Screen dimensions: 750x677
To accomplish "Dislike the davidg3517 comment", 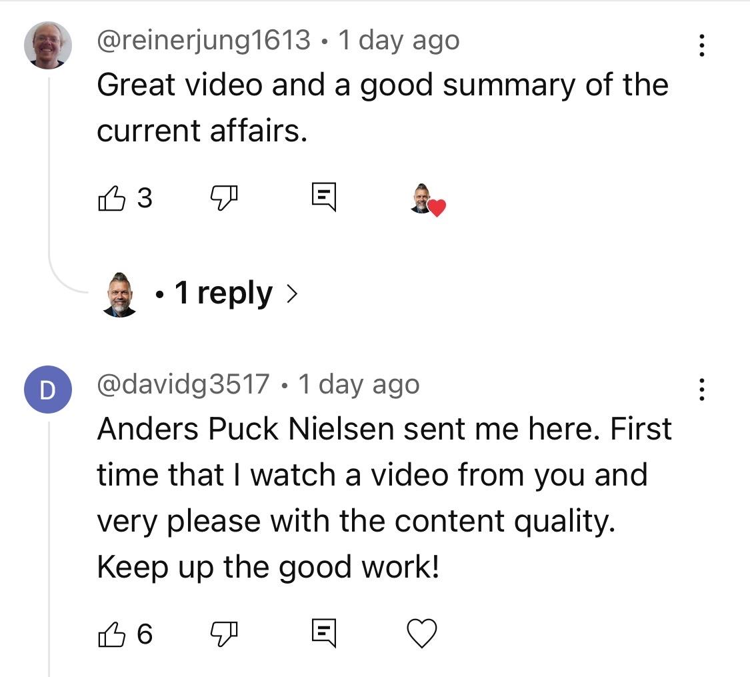I will tap(224, 634).
